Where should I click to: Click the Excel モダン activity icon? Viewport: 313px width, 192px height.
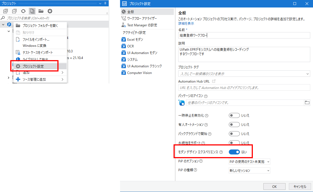(124, 40)
